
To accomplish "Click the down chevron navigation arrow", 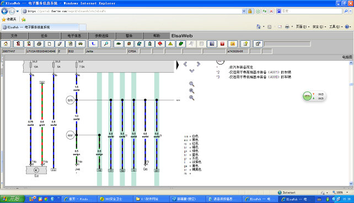I will (192, 71).
